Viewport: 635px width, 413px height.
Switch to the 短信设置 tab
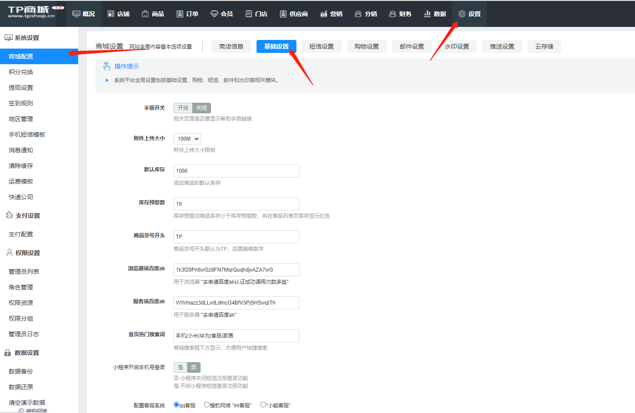point(321,46)
